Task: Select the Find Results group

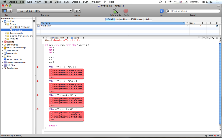Action: click(x=12, y=51)
